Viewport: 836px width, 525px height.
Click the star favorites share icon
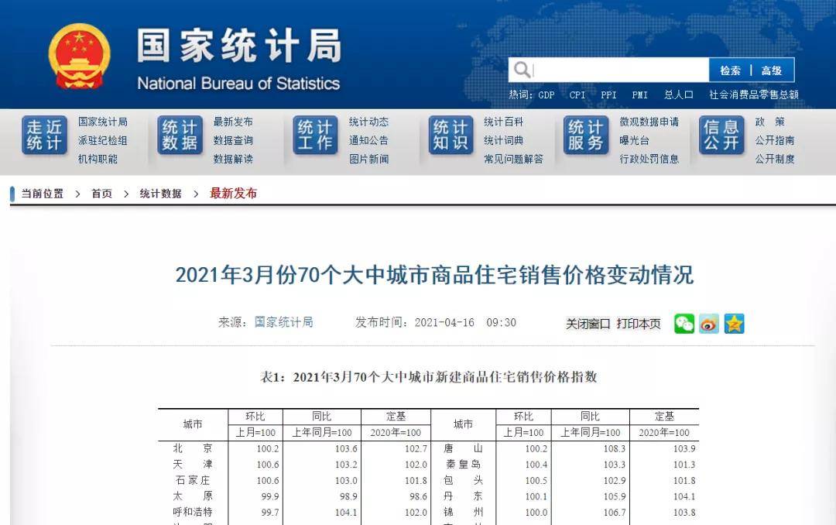coord(734,324)
